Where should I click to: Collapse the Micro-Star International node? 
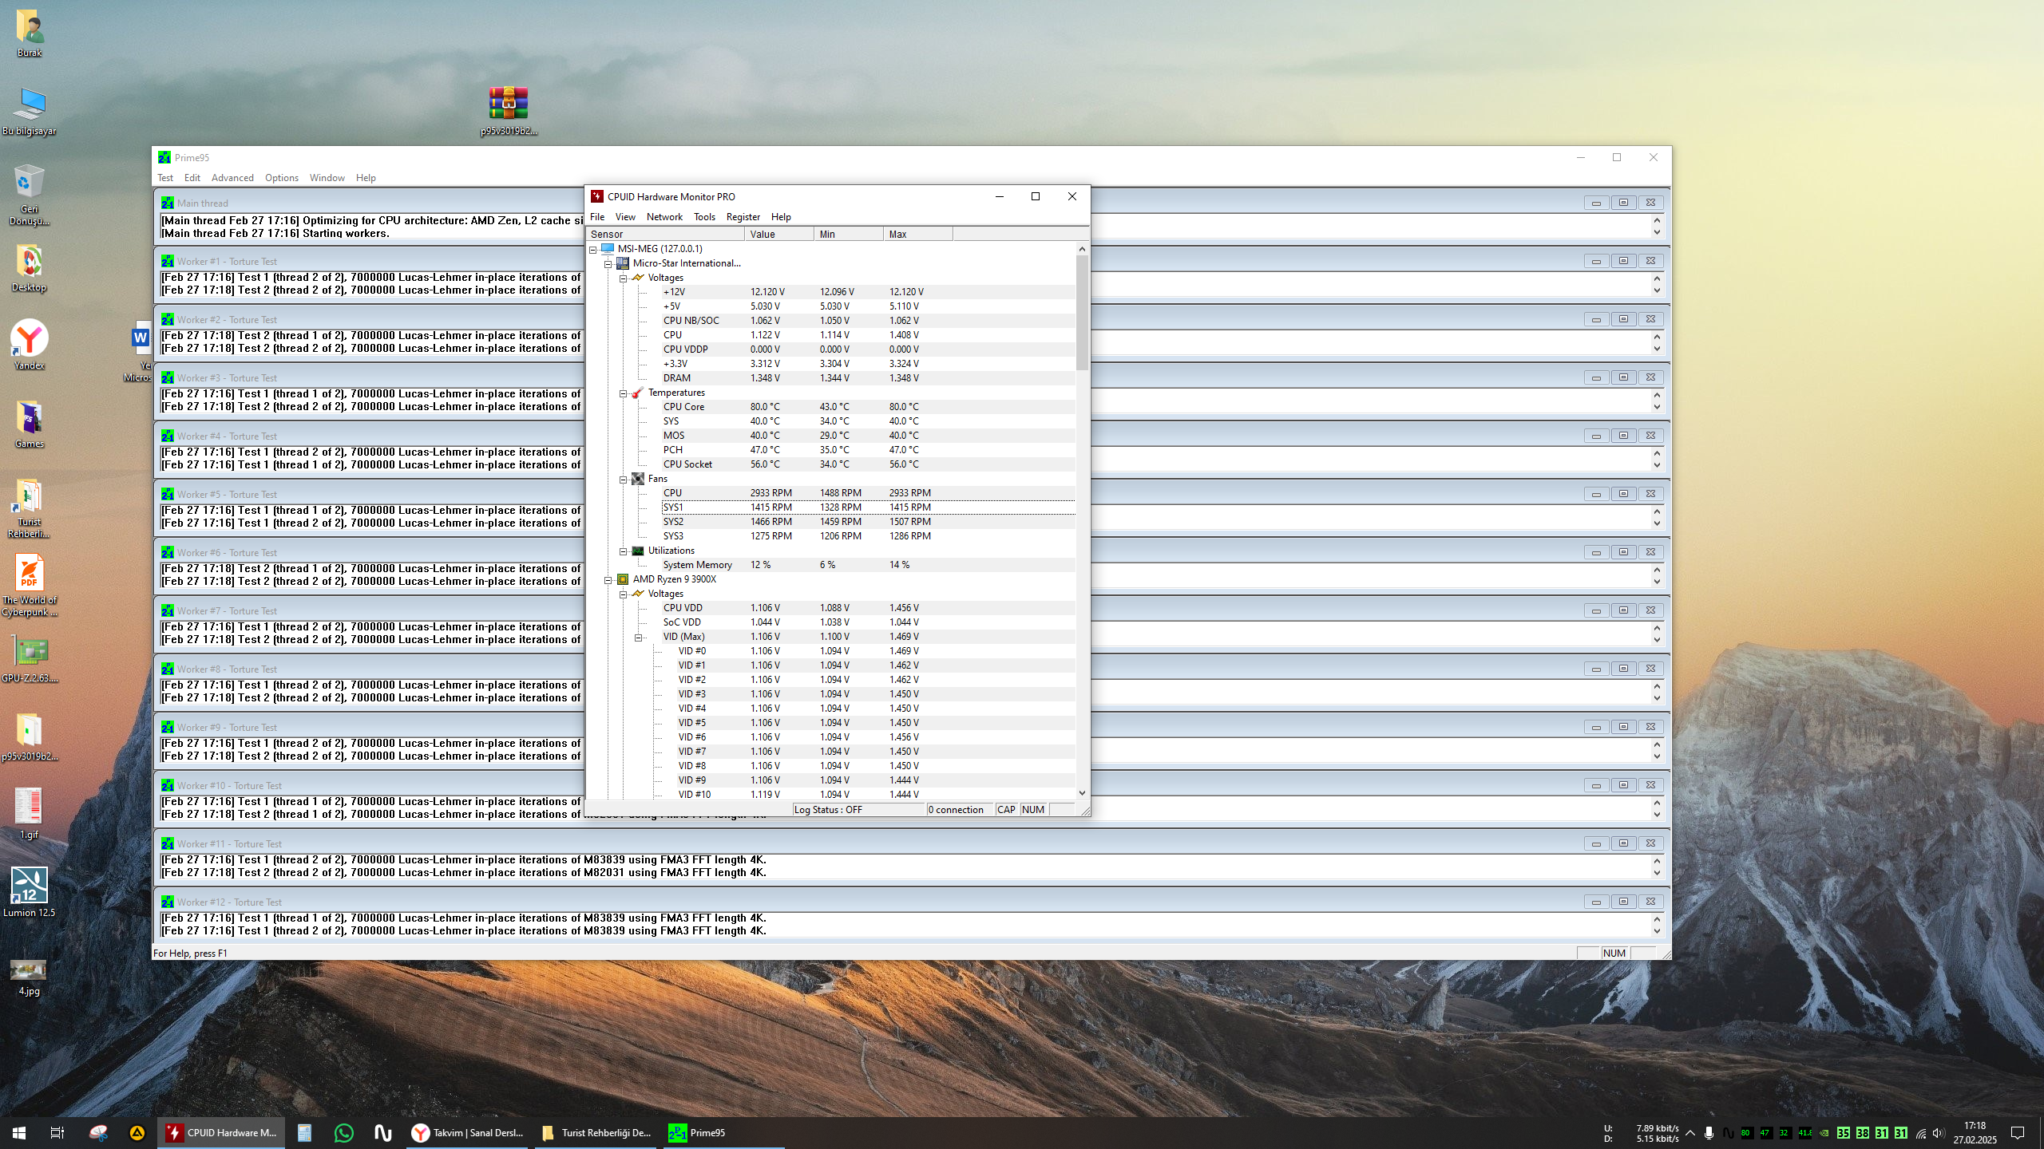(608, 264)
